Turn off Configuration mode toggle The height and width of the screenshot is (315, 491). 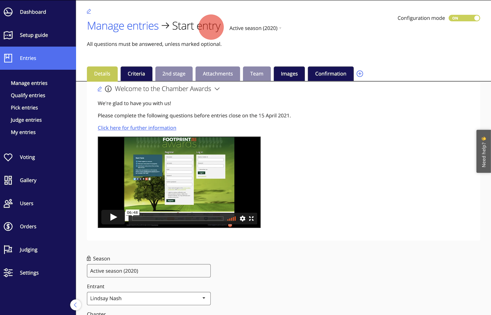click(x=464, y=18)
